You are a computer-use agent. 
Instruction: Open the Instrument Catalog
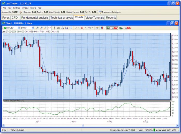(109, 12)
